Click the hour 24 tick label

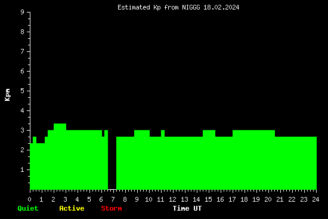pos(315,199)
